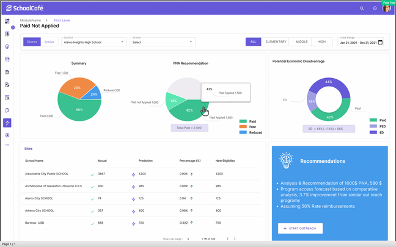Sort by Percentage (%) column header
The image size is (396, 247).
point(190,160)
